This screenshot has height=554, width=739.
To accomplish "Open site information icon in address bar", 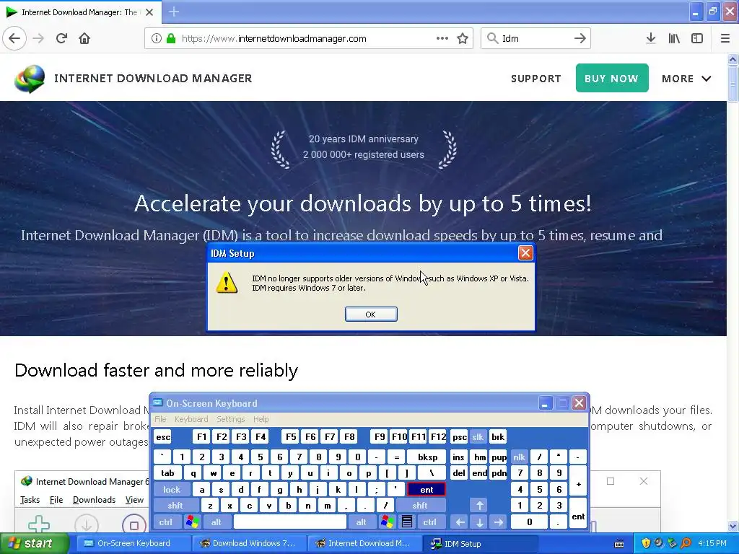I will coord(157,38).
